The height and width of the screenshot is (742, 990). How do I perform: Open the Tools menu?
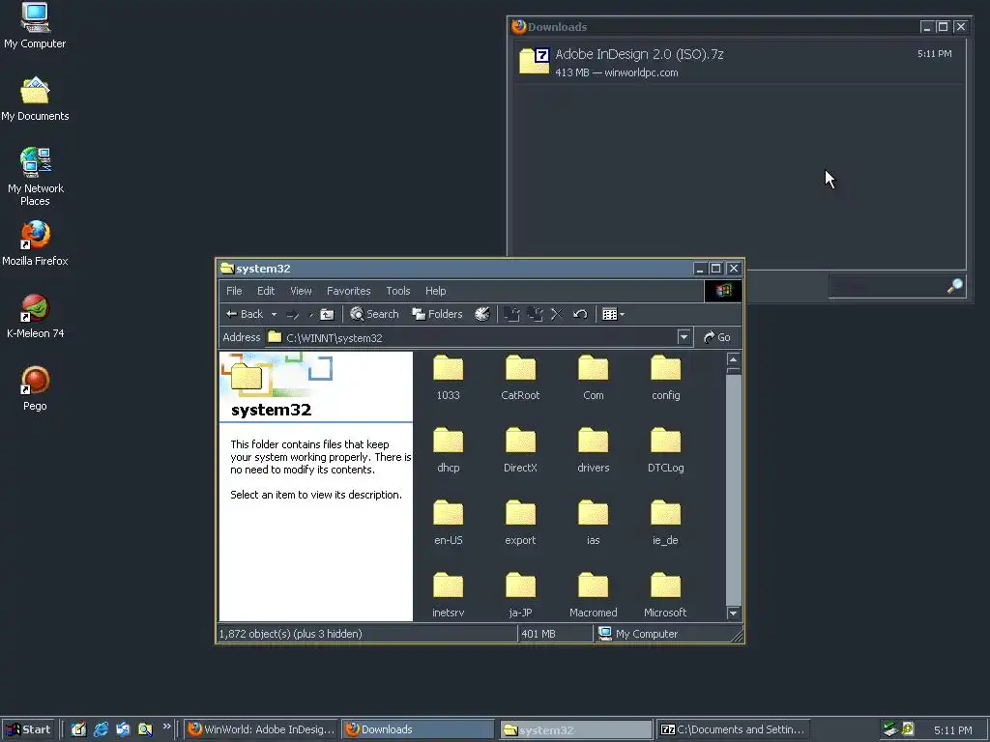398,291
